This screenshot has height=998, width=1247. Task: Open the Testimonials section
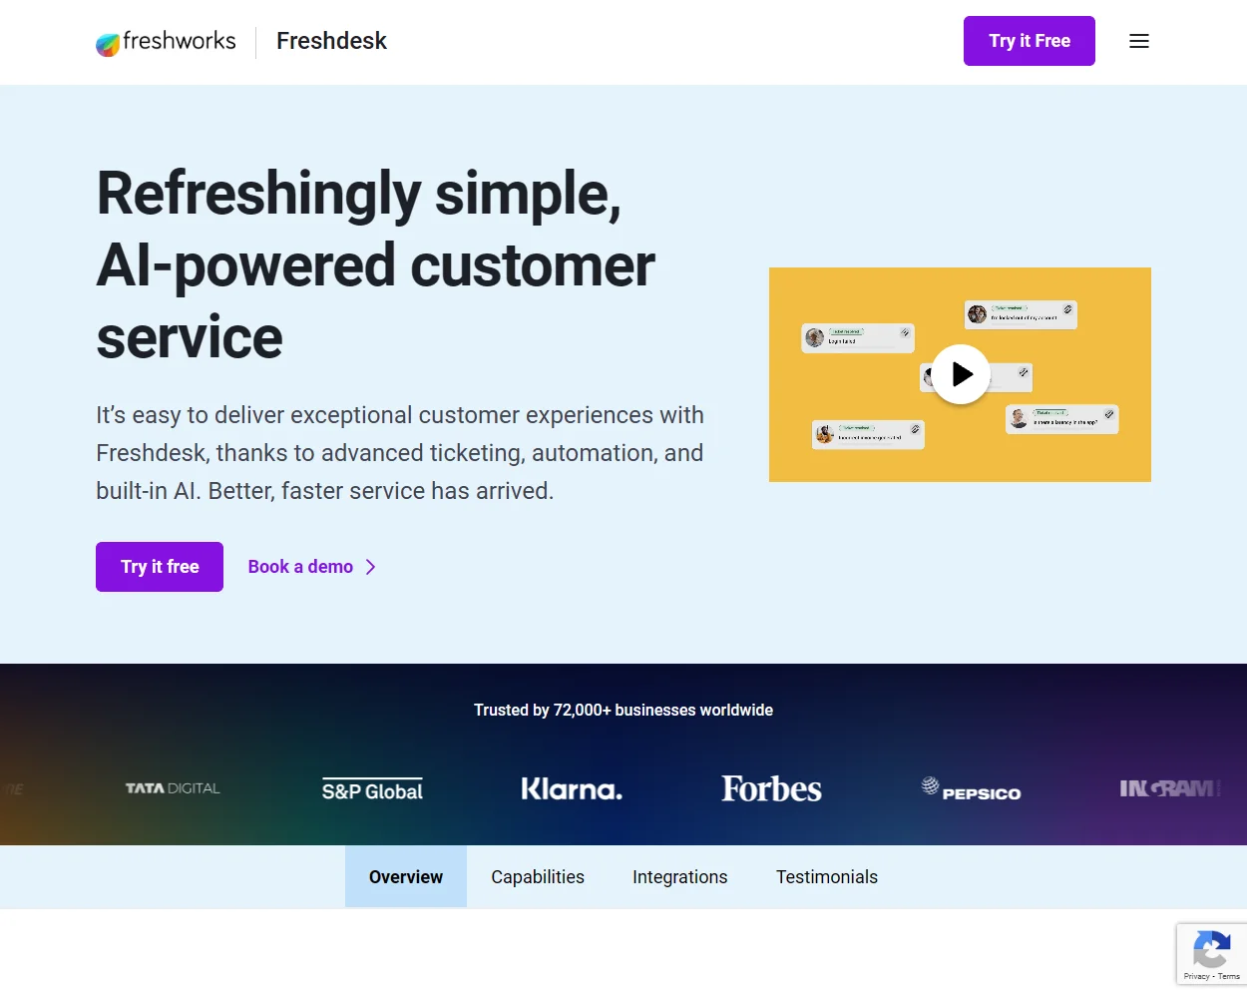(x=826, y=876)
